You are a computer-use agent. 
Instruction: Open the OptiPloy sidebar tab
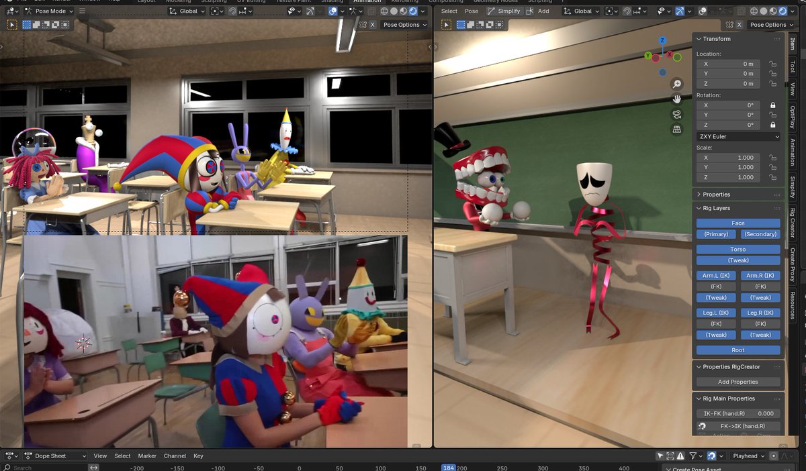coord(793,117)
